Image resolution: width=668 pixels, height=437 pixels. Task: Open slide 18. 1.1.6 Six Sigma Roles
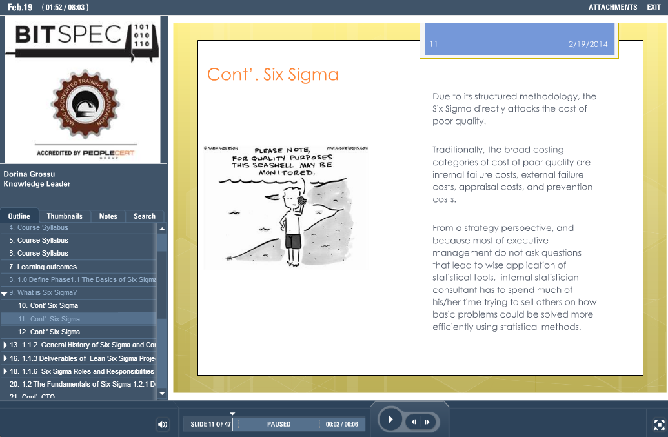pos(79,371)
